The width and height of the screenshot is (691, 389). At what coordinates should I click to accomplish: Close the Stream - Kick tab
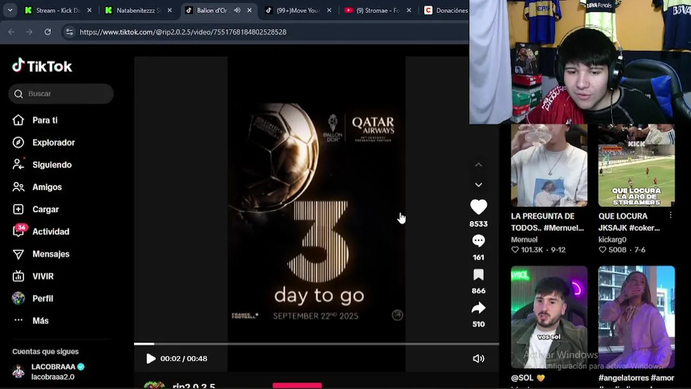[89, 10]
